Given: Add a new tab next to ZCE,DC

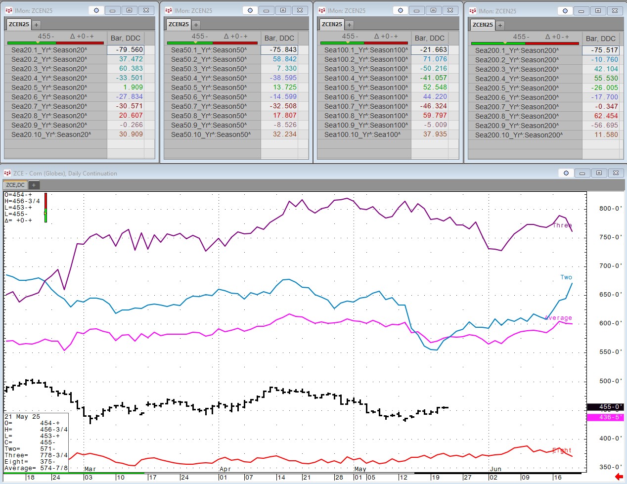Looking at the screenshot, I should click(x=34, y=185).
